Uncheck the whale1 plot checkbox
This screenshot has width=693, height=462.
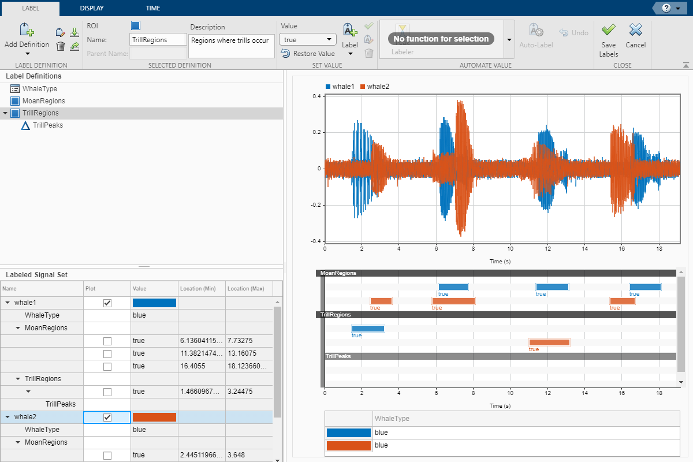point(107,303)
